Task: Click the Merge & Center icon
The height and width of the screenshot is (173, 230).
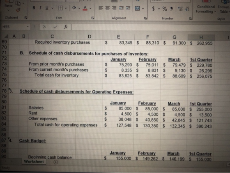Action: (x=137, y=9)
